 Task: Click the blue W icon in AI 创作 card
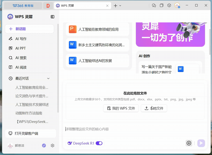(181, 69)
